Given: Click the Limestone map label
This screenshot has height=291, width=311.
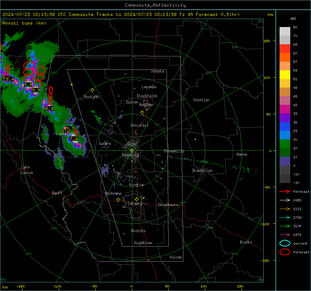Looking at the screenshot, I should (x=65, y=134).
